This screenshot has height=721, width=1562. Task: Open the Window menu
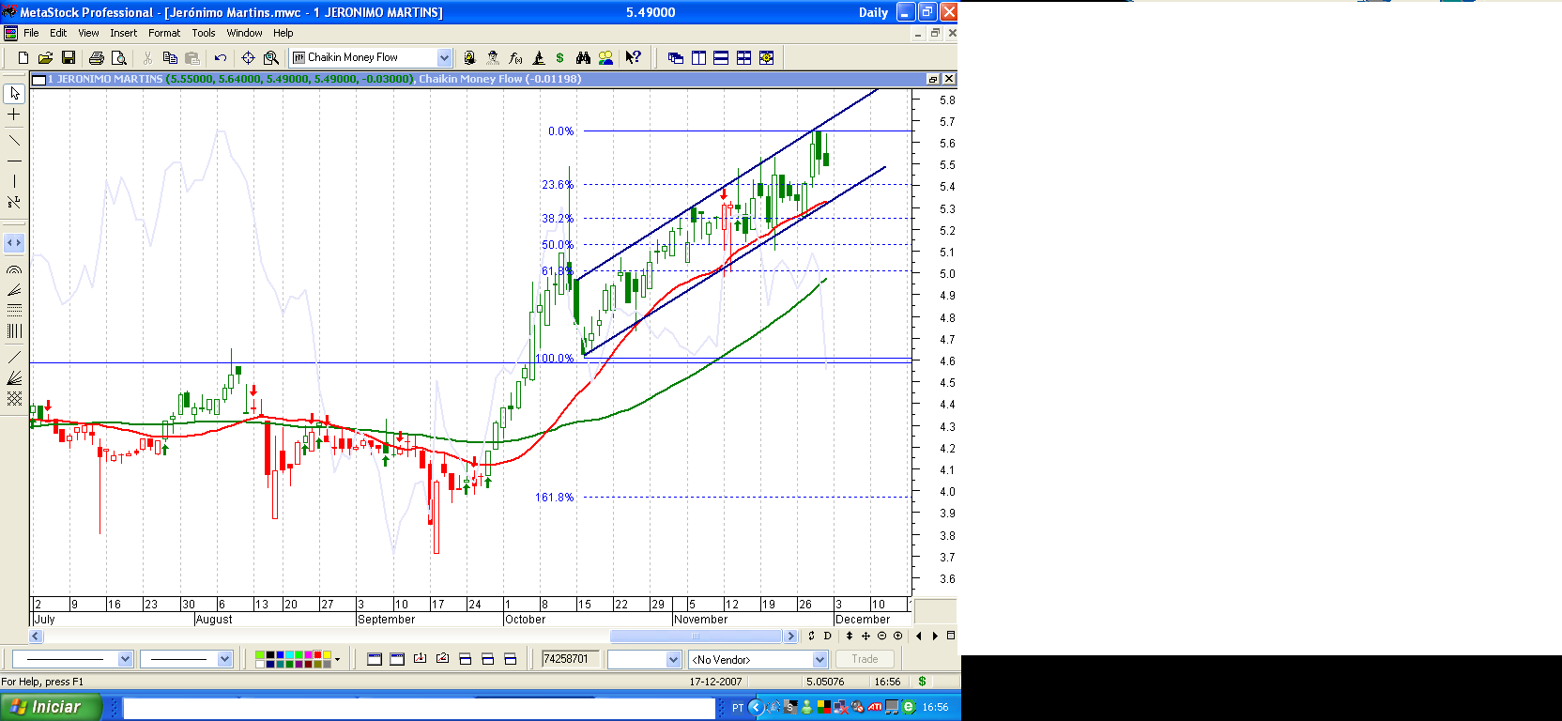[x=244, y=33]
